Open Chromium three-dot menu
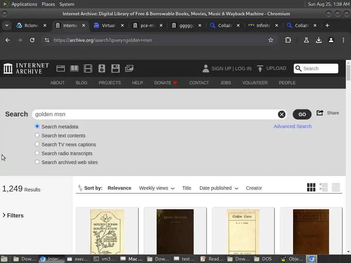Viewport: 351px width, 263px height. pyautogui.click(x=343, y=40)
